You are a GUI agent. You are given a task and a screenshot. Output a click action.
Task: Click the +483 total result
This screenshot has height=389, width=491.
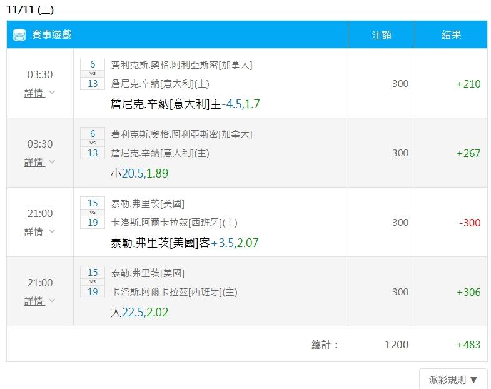point(468,345)
